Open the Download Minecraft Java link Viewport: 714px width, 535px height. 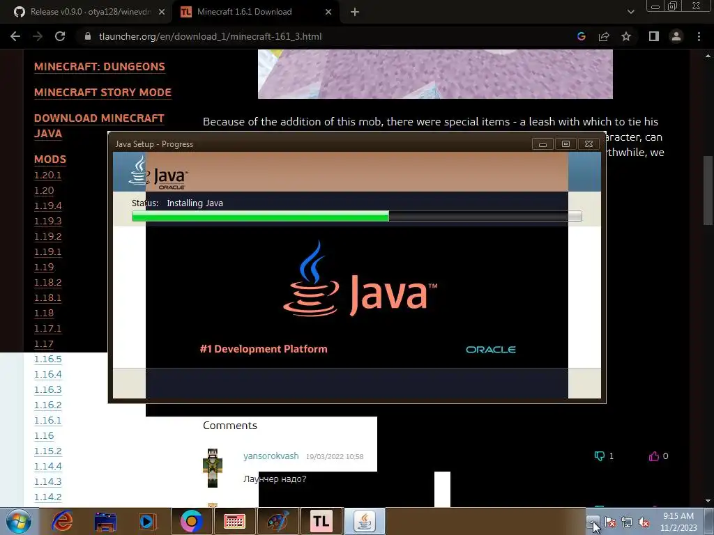click(x=99, y=125)
